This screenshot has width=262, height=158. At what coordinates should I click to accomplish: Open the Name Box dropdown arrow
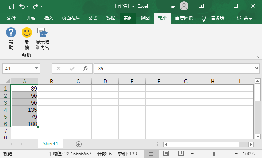36,69
